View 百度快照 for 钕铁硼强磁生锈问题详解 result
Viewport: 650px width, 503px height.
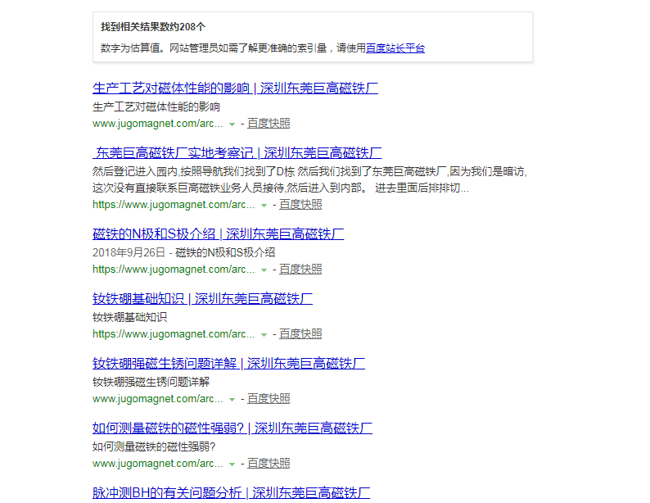[x=269, y=399]
